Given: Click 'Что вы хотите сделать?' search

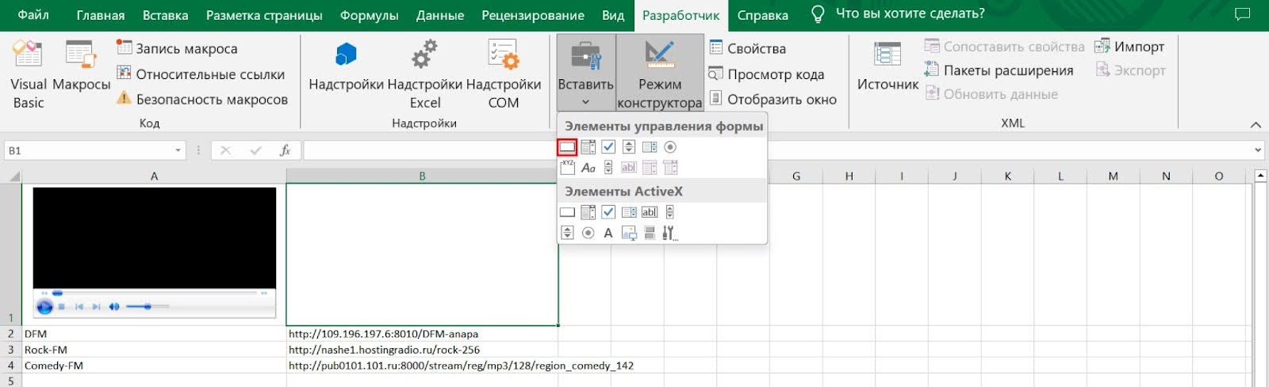Looking at the screenshot, I should click(x=910, y=13).
